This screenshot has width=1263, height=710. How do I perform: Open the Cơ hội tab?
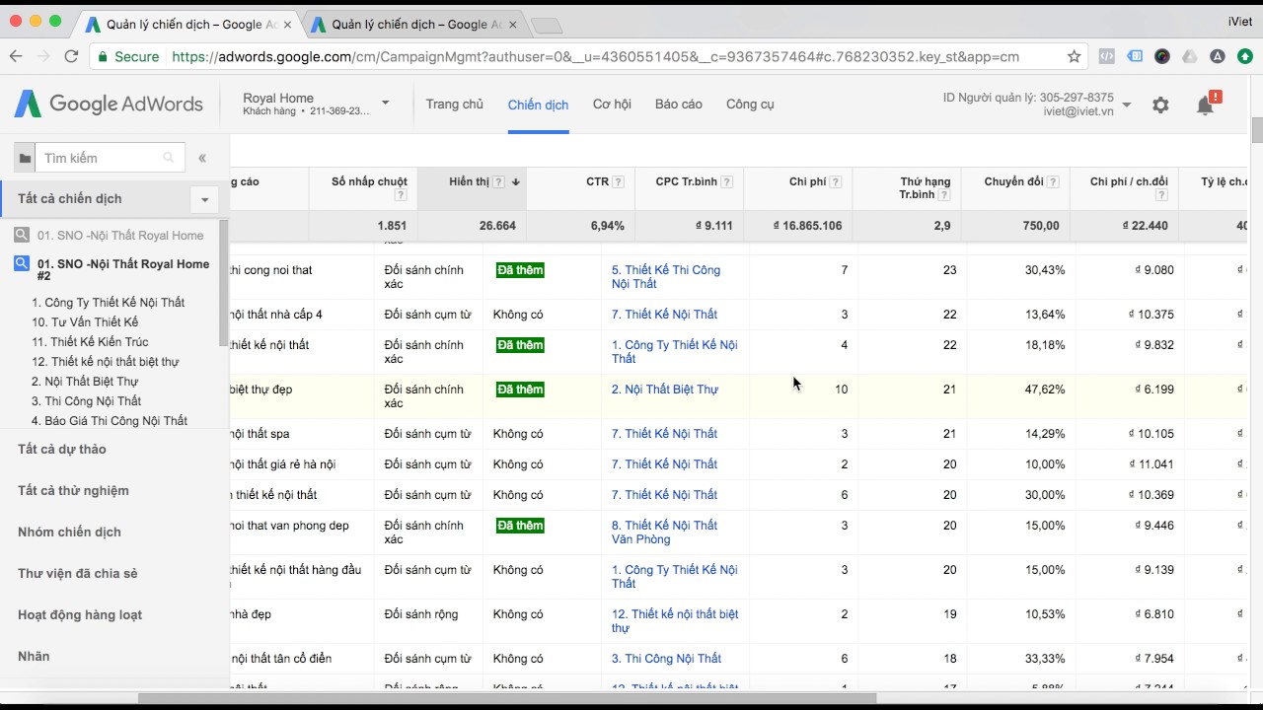[x=612, y=104]
